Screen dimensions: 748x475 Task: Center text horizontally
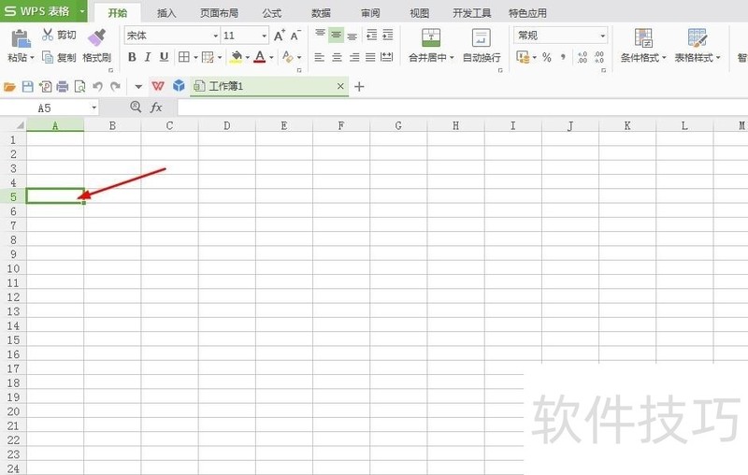point(337,57)
